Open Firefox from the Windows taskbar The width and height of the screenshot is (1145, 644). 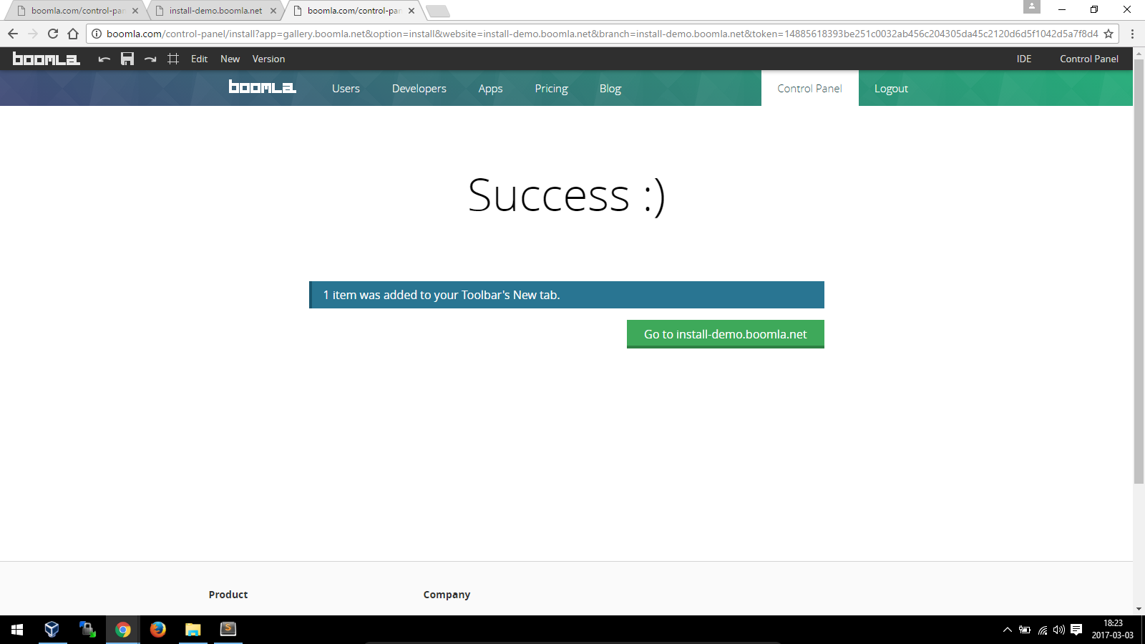158,629
